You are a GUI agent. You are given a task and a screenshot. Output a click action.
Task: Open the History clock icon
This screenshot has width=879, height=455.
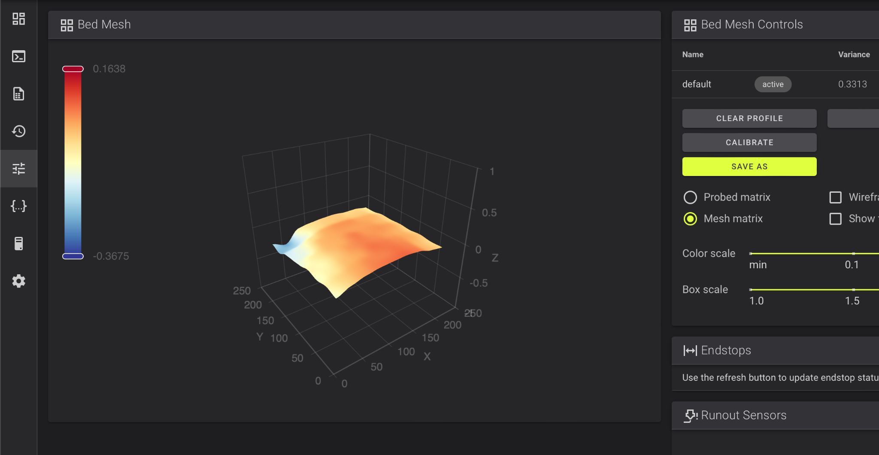pos(18,131)
